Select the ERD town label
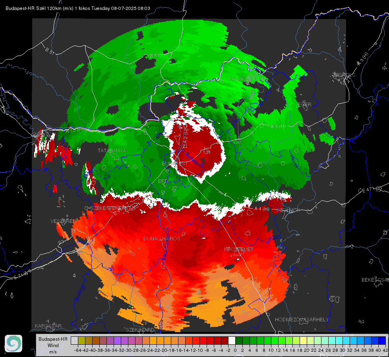The height and width of the screenshot is (357, 389). (x=163, y=181)
